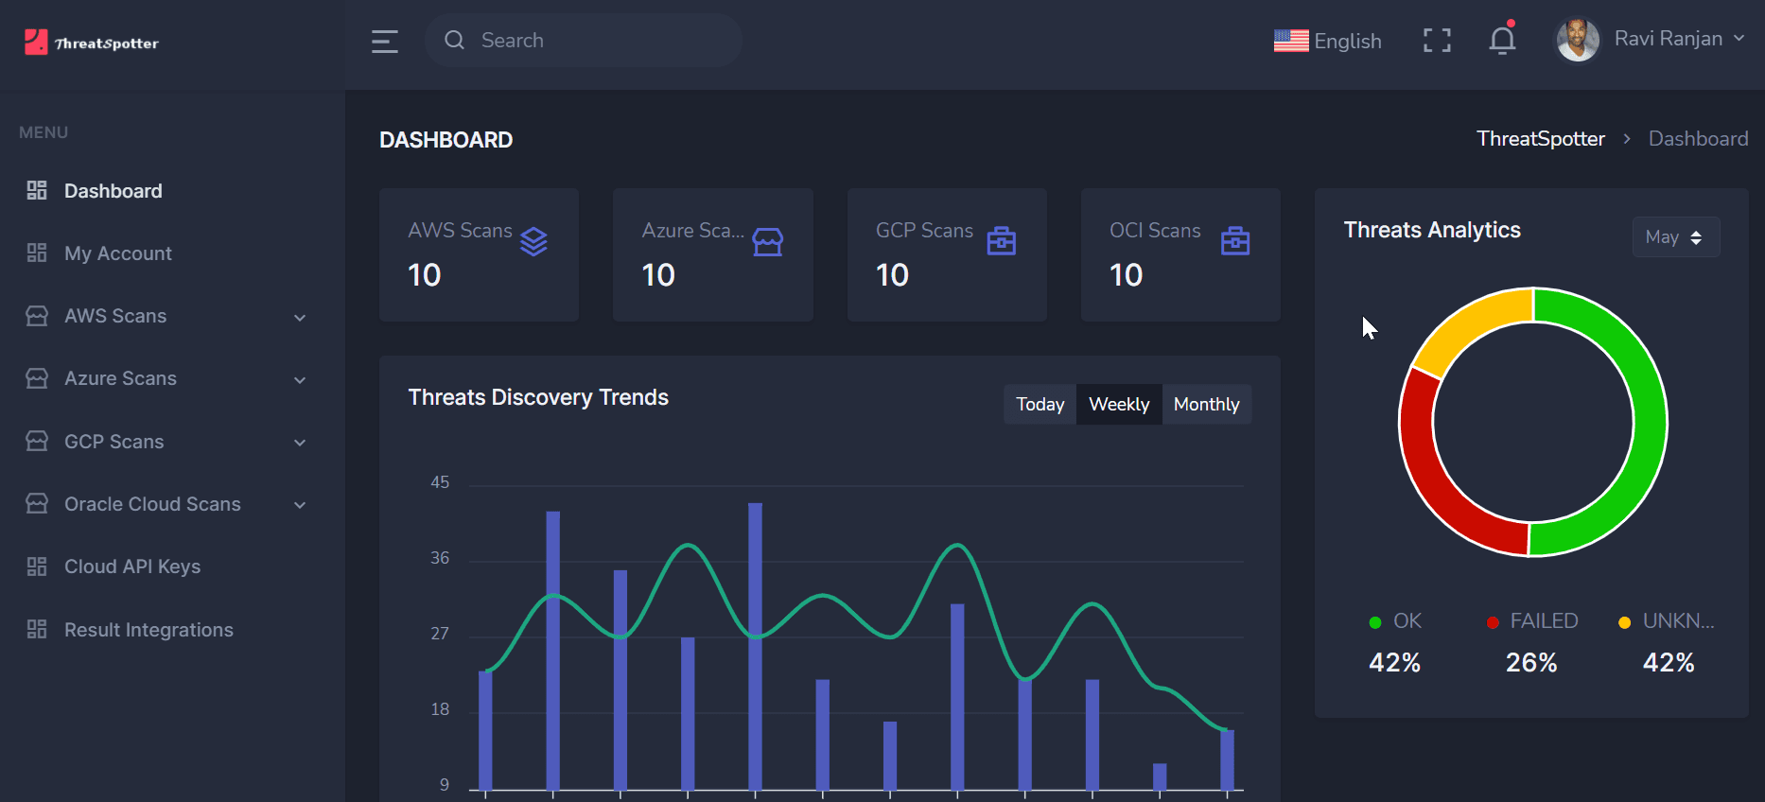The height and width of the screenshot is (802, 1765).
Task: Click the FAILED legend red dot
Action: coord(1493,622)
